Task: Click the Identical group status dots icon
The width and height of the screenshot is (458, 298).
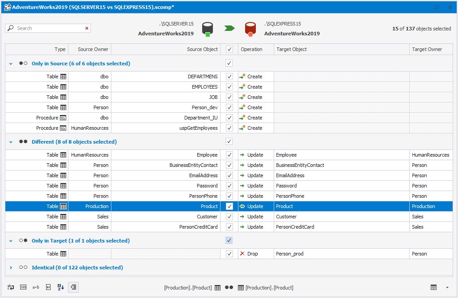Action: coord(23,267)
